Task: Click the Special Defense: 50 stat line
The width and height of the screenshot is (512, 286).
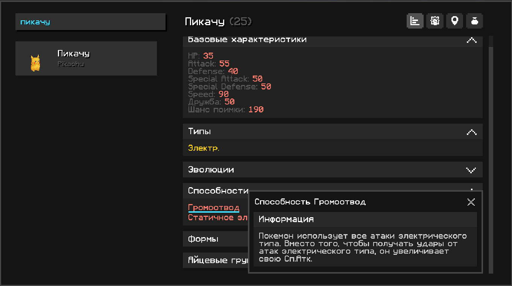Action: [x=229, y=86]
